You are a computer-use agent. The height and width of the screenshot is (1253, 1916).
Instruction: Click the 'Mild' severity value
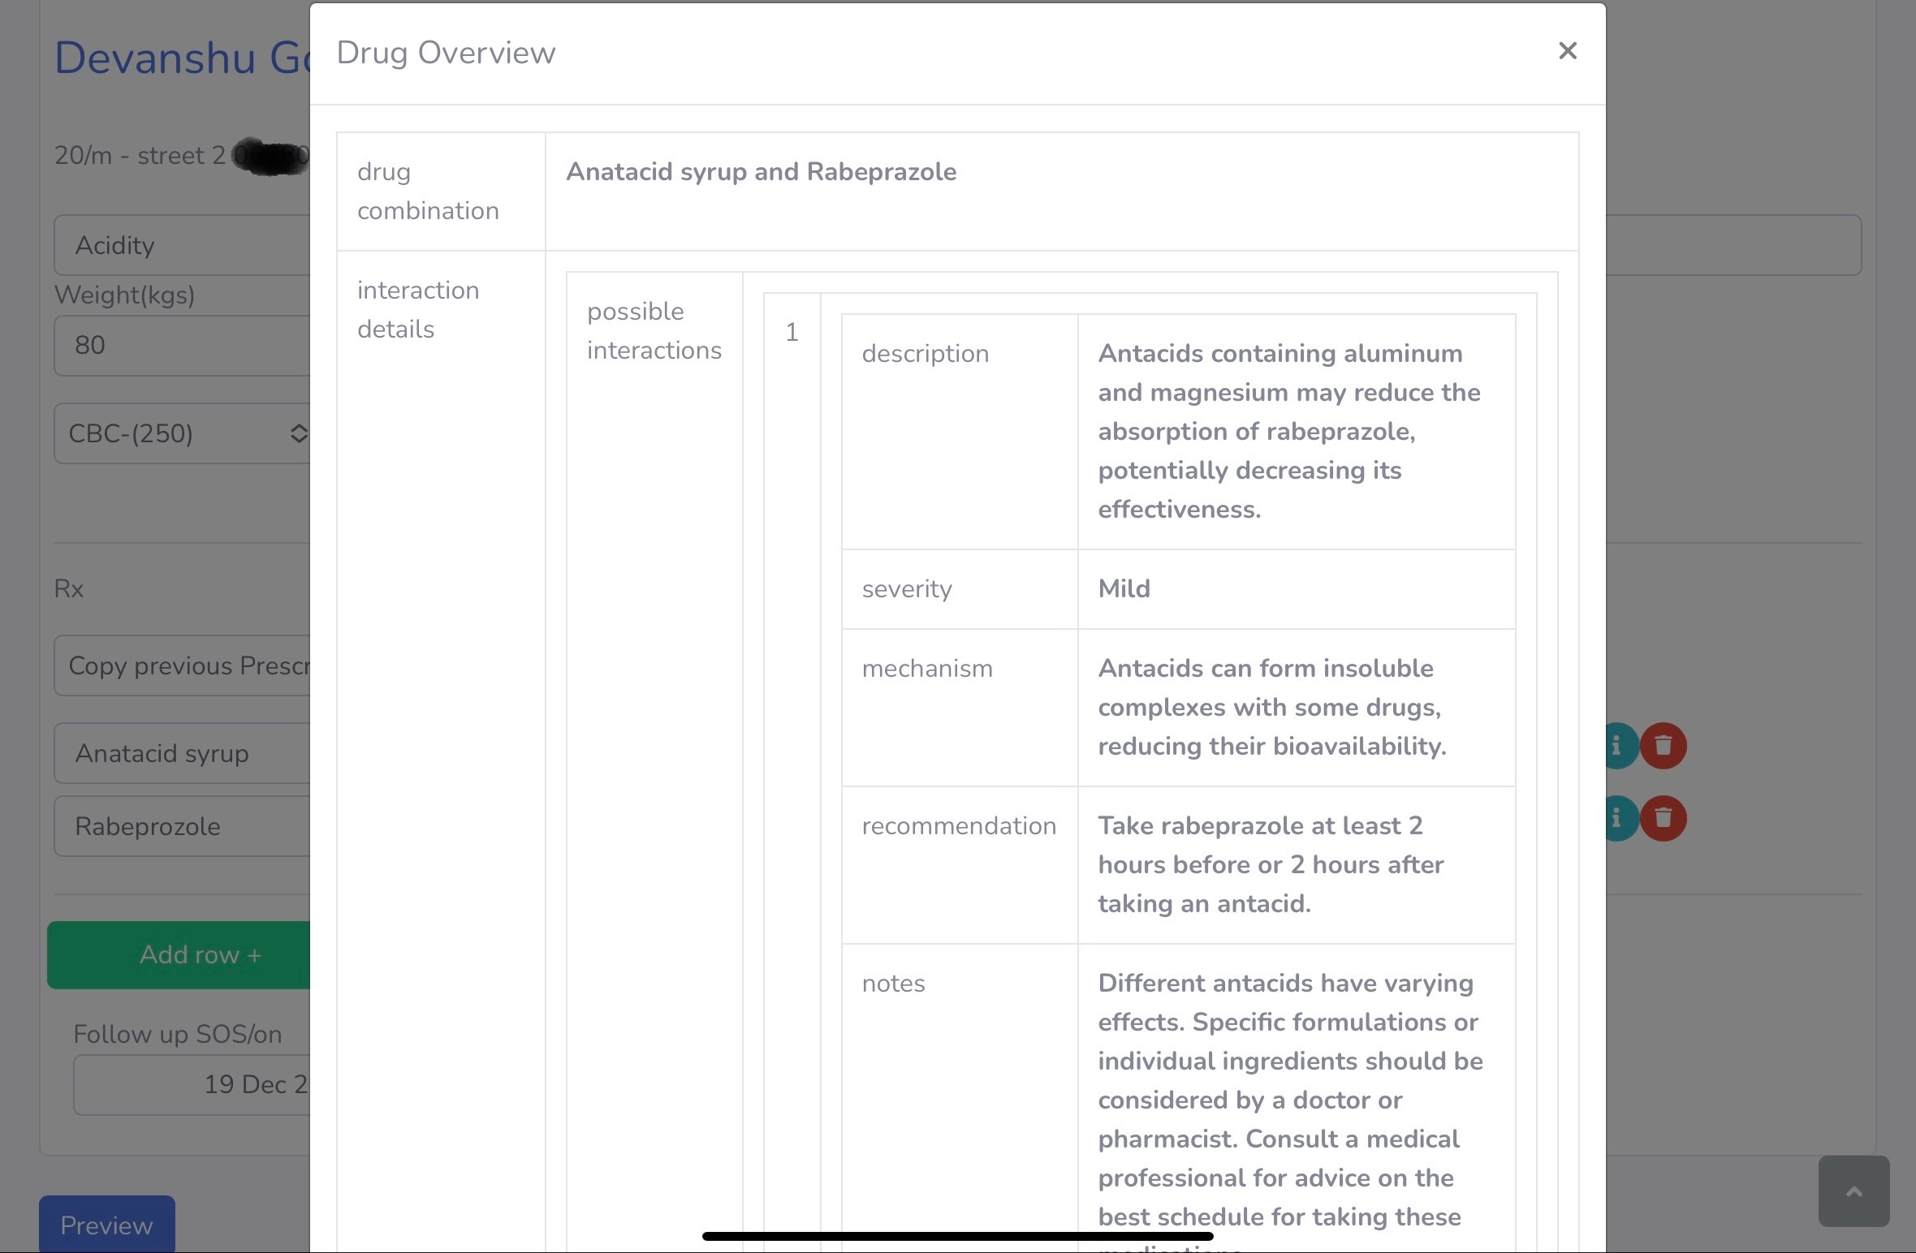pyautogui.click(x=1124, y=589)
